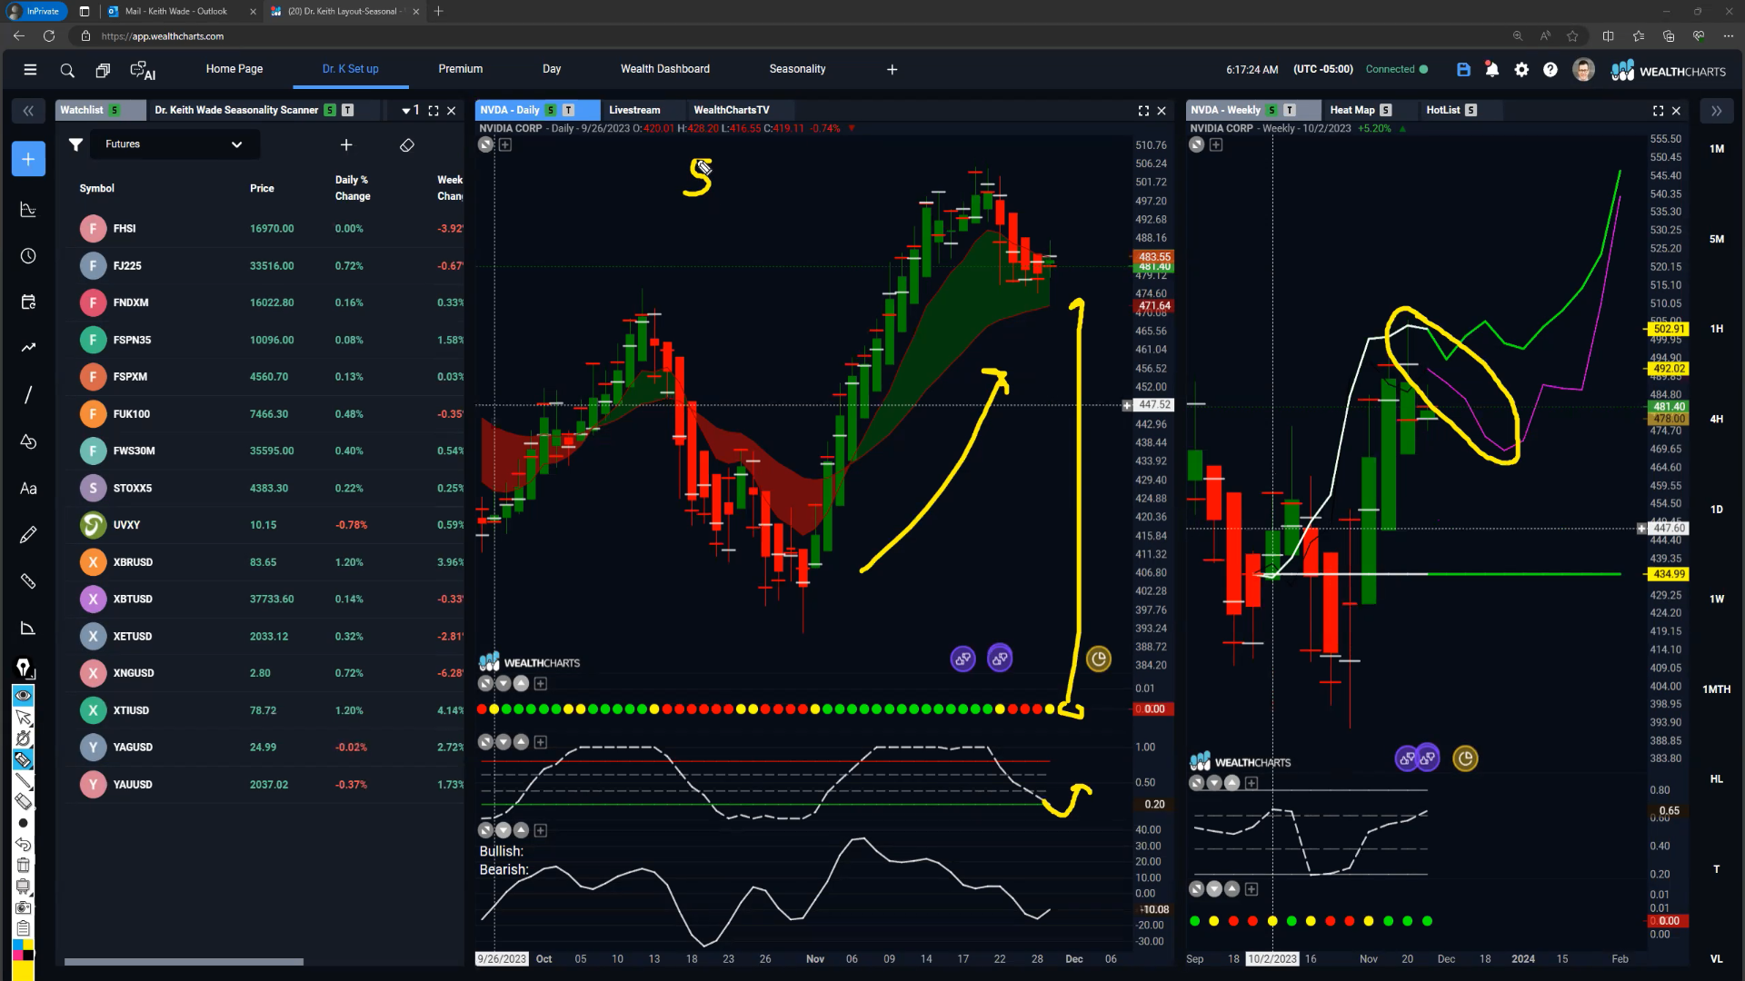Collapse left panel with double chevron
Screen dimensions: 1745x981
28,111
